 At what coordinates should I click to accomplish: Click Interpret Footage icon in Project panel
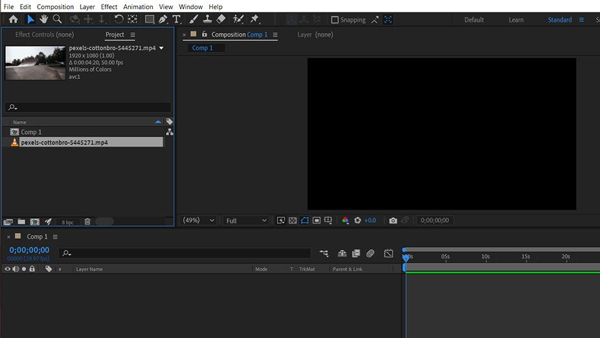8,221
